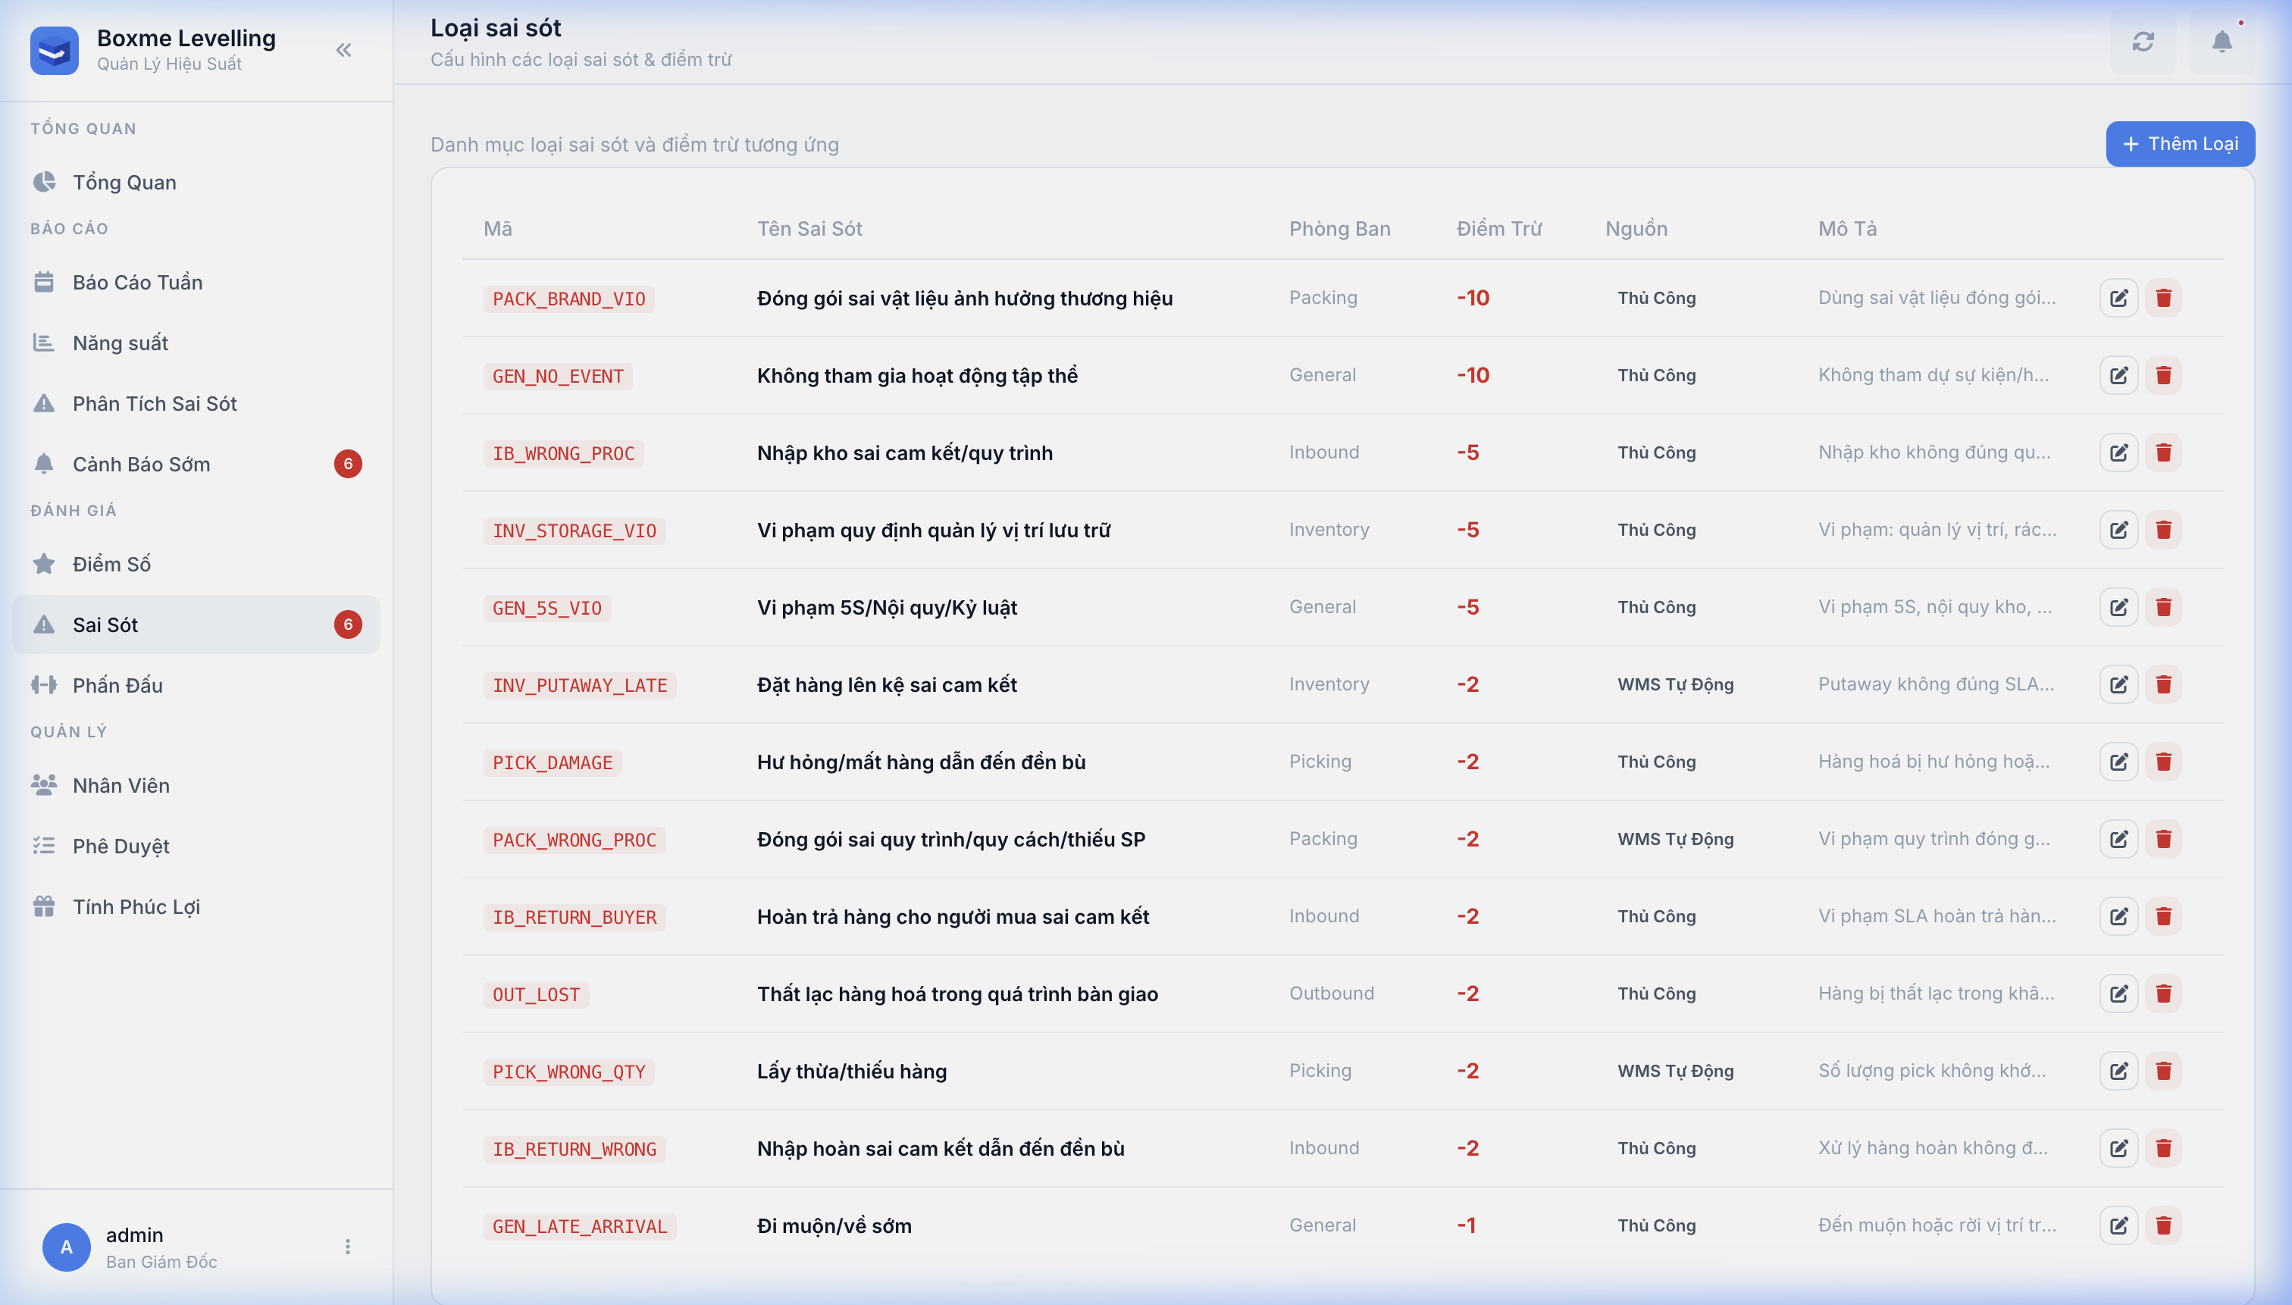Viewport: 2292px width, 1305px height.
Task: Click the Điểm Trừ column header
Action: 1498,229
